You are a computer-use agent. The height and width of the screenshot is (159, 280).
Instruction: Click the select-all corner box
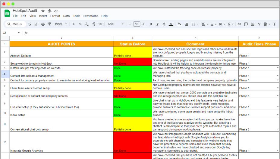[x=5, y=38]
